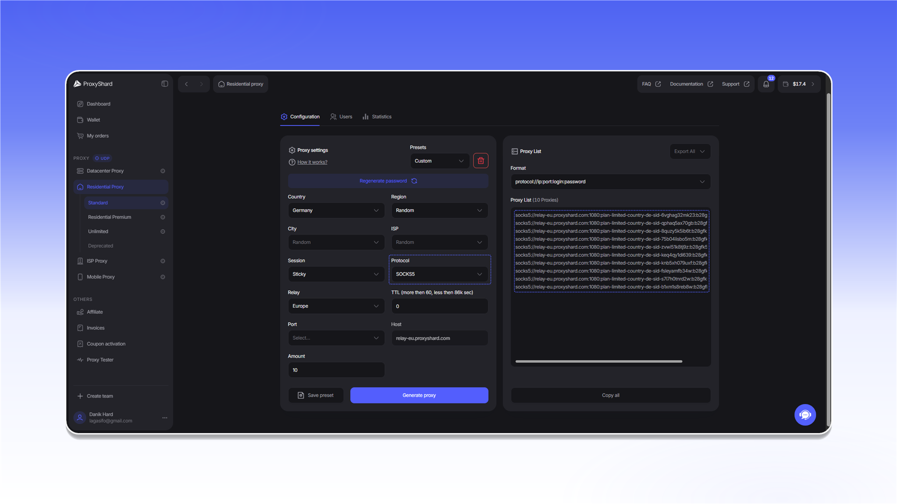Open settings gear beside Residential Premium
This screenshot has height=504, width=897.
(163, 217)
